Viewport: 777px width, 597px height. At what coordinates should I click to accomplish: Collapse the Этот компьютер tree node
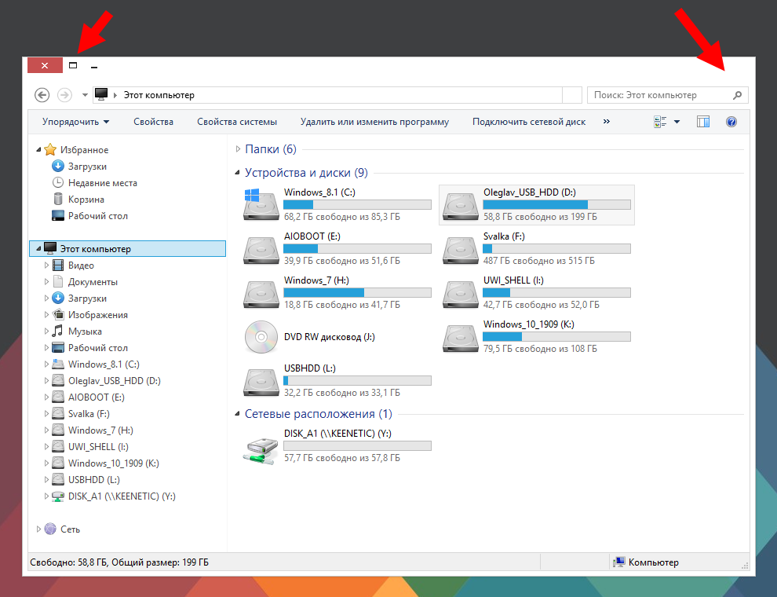(38, 248)
